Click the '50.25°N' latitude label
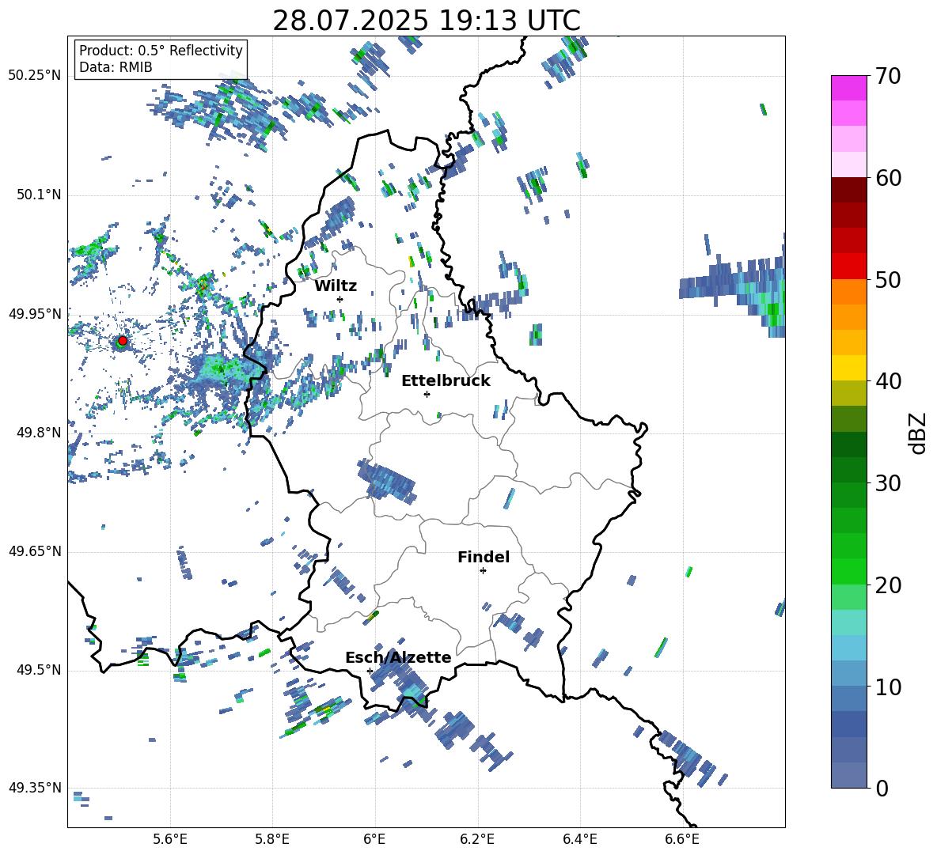Image resolution: width=937 pixels, height=855 pixels. click(x=35, y=76)
